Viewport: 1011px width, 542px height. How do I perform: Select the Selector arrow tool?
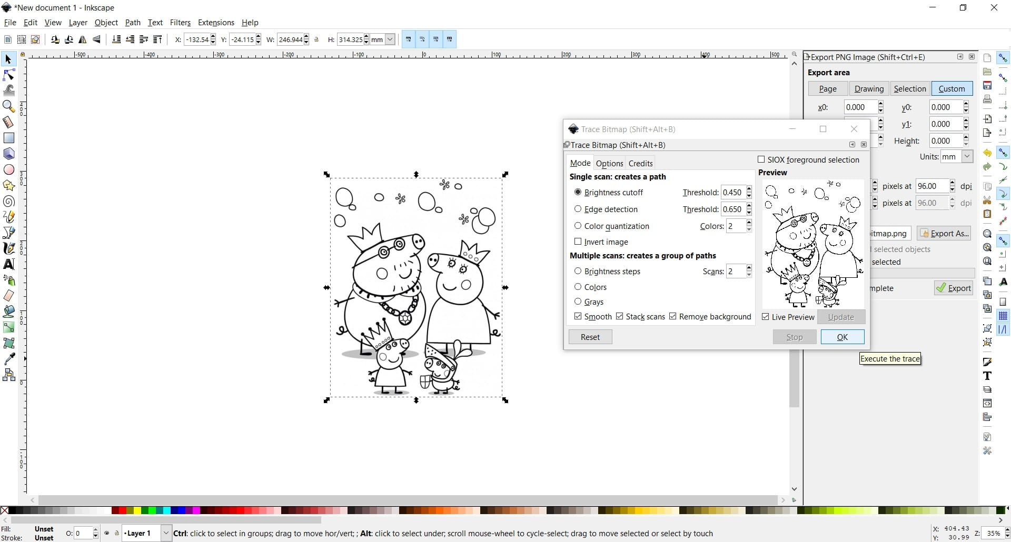[8, 59]
